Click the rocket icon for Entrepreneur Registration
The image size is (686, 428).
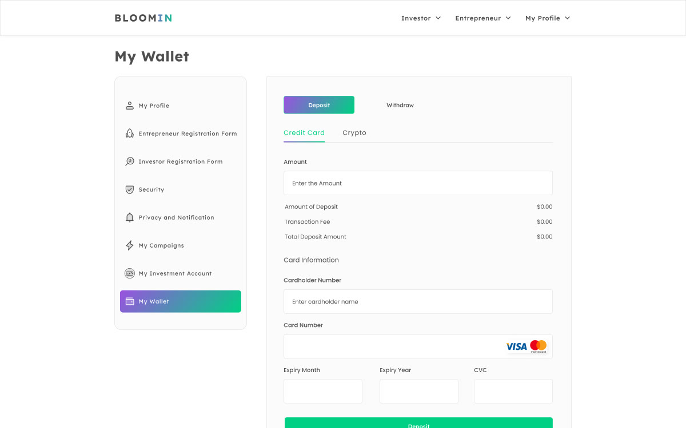pyautogui.click(x=130, y=134)
